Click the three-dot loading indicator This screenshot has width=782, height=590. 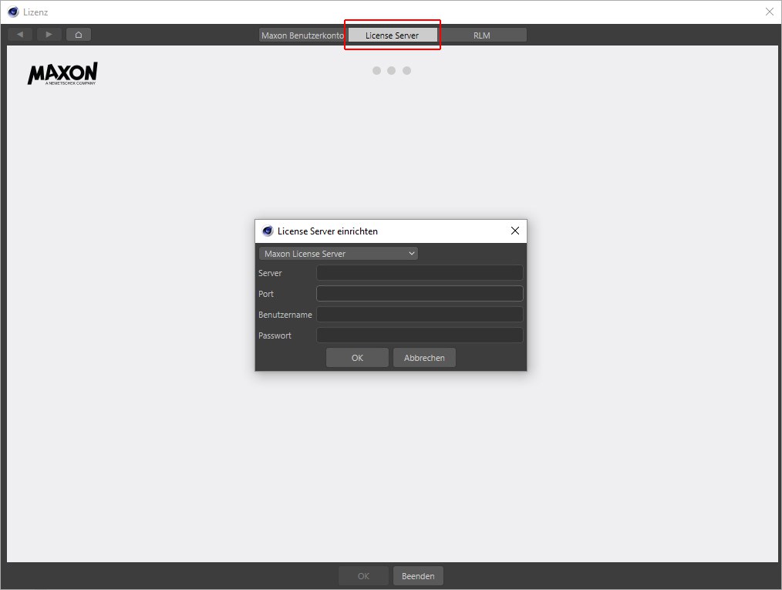[391, 71]
